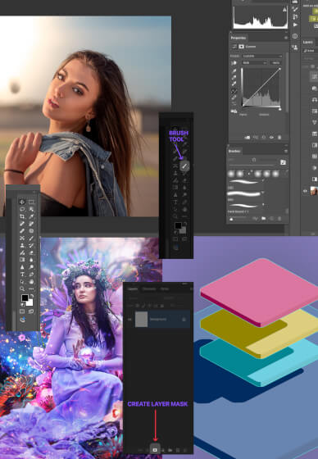The image size is (318, 459).
Task: Select the Move tool in the lighter toolbar
Action: [22, 202]
